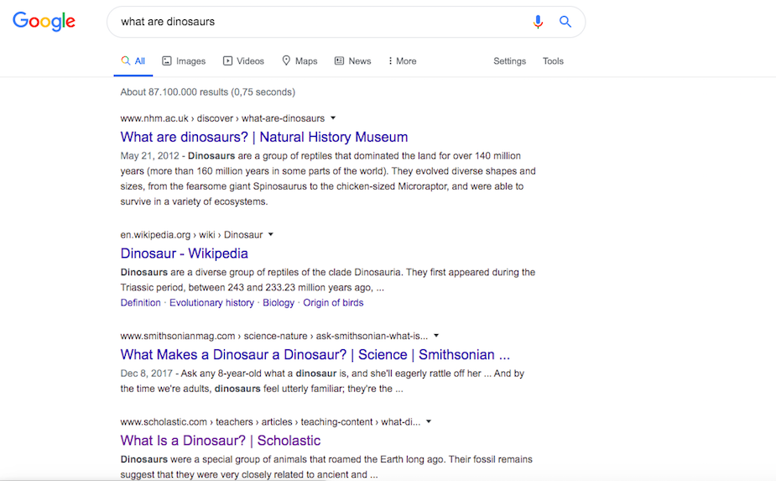The height and width of the screenshot is (481, 776).
Task: Open the Wikipedia 'Biology' sitelink
Action: [x=279, y=303]
